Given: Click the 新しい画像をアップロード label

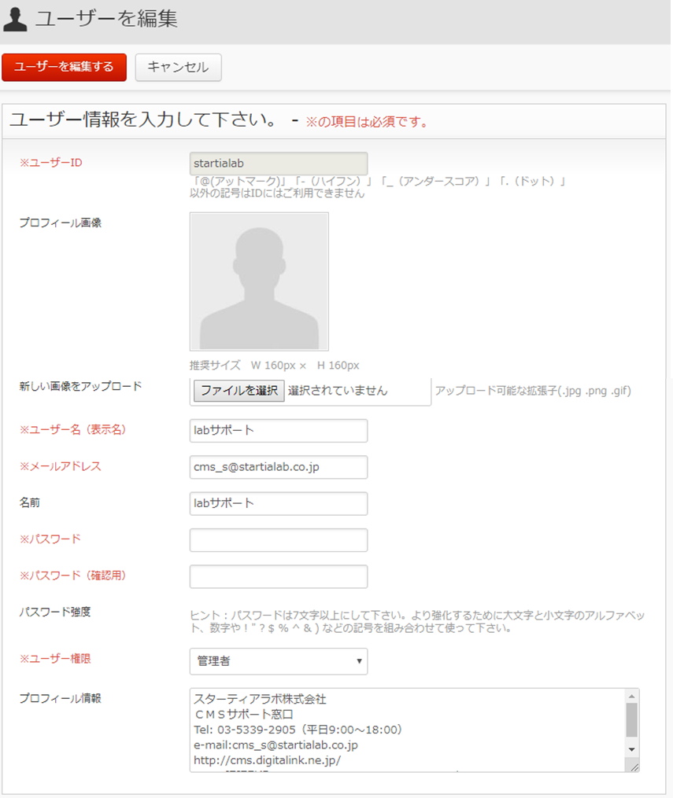Looking at the screenshot, I should (80, 386).
